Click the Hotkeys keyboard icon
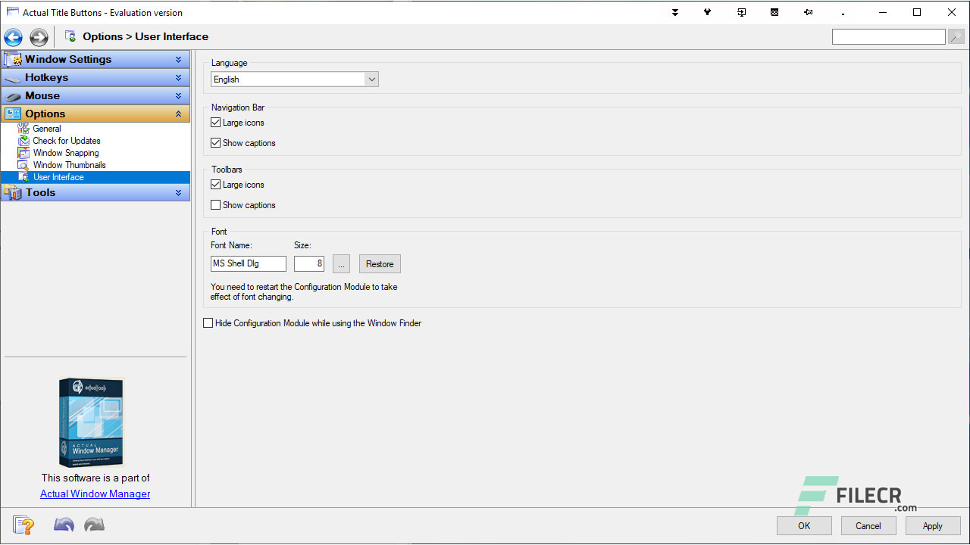This screenshot has width=970, height=545. 12,77
